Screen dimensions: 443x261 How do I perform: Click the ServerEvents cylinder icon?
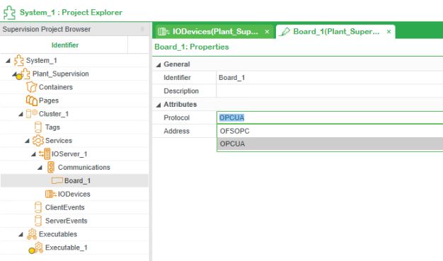pyautogui.click(x=38, y=221)
